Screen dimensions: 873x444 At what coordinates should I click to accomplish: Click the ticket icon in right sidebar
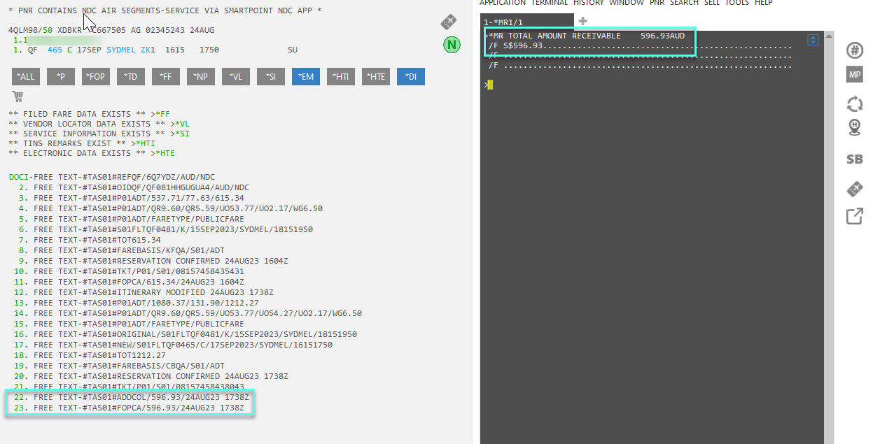(855, 188)
